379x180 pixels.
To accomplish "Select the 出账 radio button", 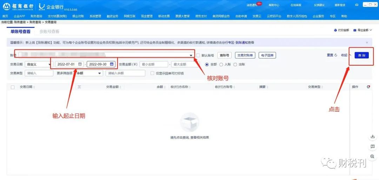I will (x=235, y=64).
